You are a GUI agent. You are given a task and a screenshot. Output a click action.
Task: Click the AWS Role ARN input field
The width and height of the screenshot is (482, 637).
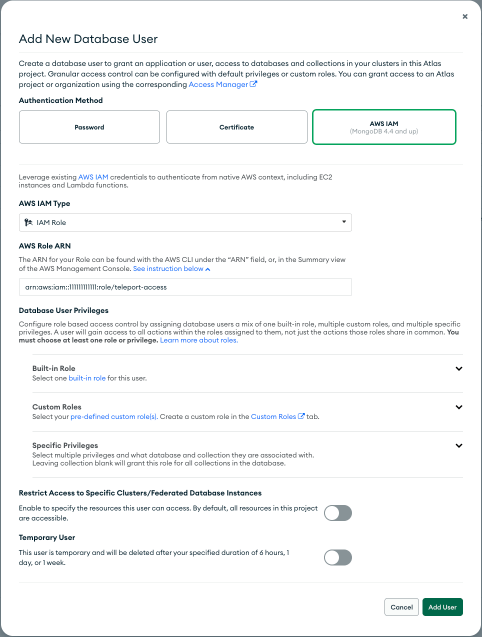coord(185,286)
